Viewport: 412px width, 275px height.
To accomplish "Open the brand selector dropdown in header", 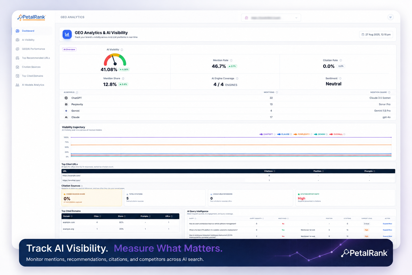I will tap(271, 18).
